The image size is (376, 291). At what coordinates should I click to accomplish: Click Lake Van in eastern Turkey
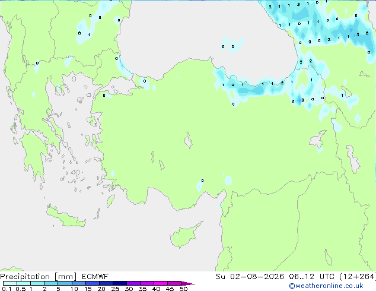pyautogui.click(x=318, y=139)
